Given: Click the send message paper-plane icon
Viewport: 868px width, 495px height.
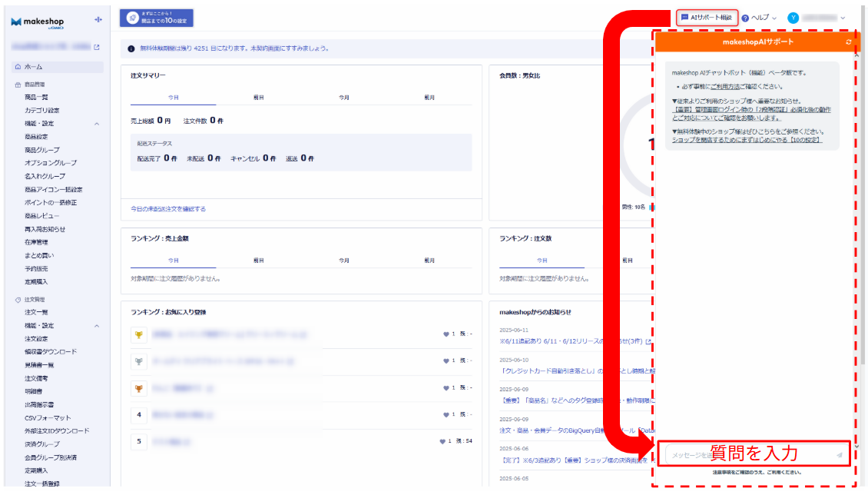Looking at the screenshot, I should click(x=839, y=455).
